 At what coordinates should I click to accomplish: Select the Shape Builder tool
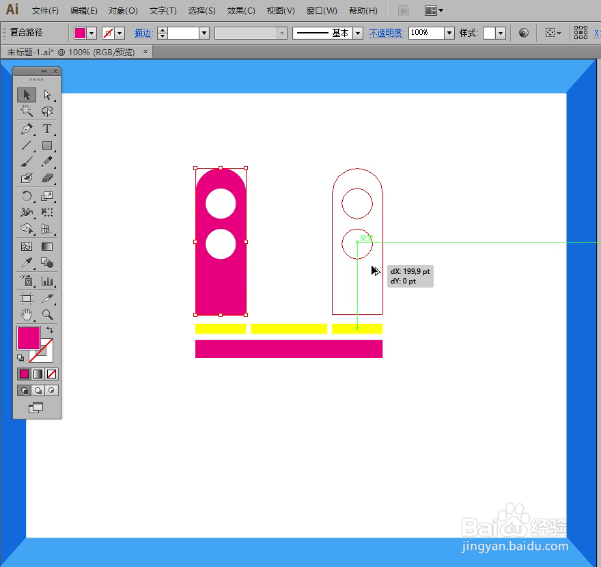point(27,229)
